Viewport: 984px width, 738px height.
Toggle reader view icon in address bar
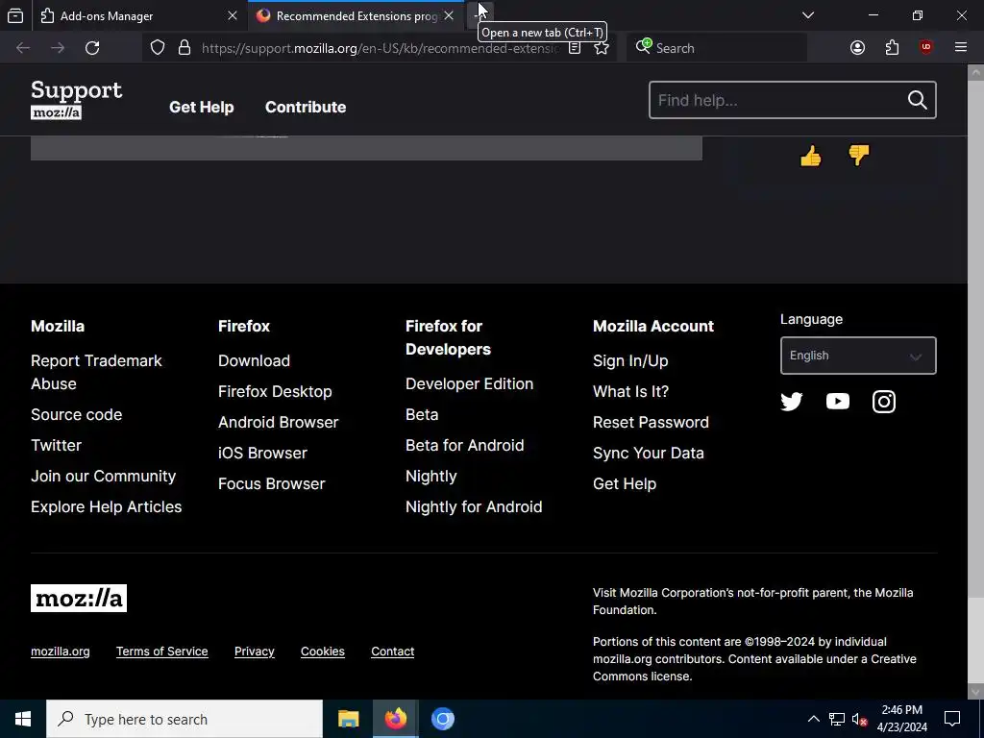click(575, 48)
